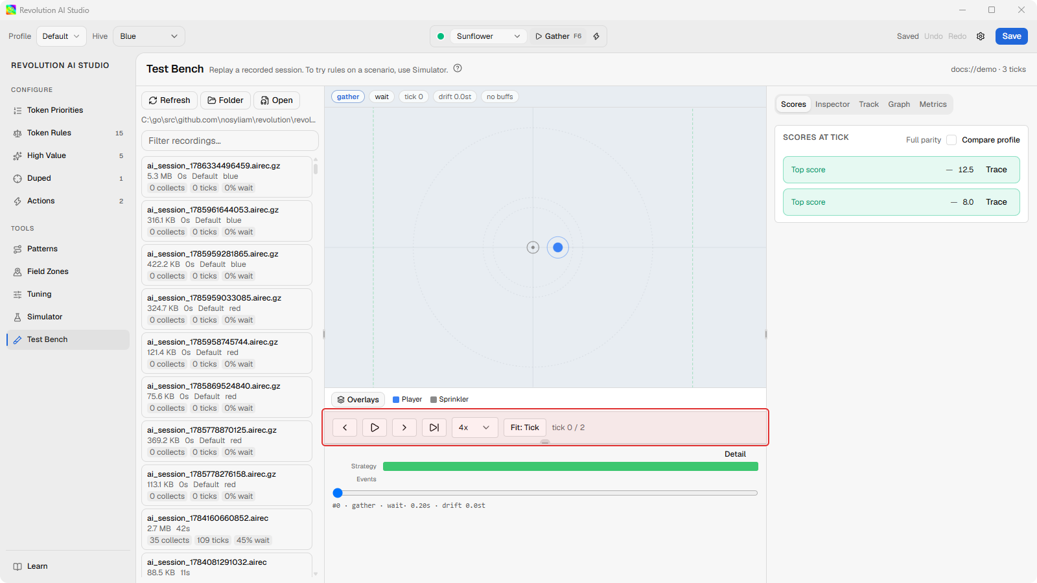Step forward one tick

click(404, 428)
